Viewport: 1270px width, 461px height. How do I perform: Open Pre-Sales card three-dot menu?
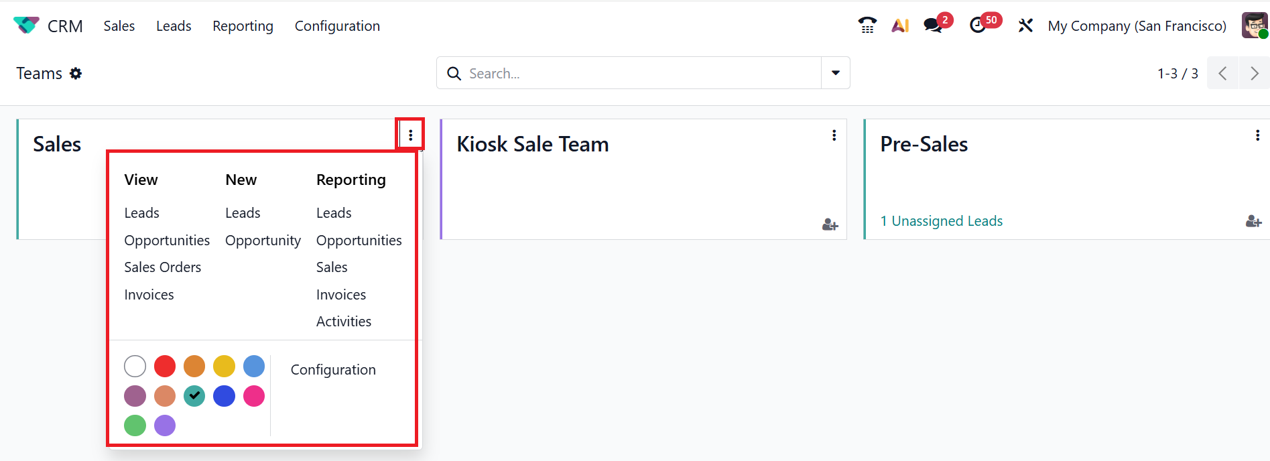[1257, 135]
